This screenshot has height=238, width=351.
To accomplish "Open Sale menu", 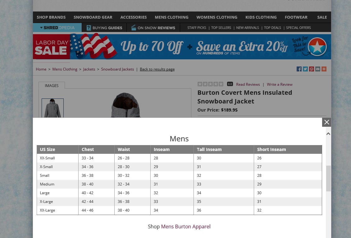I will pos(322,17).
